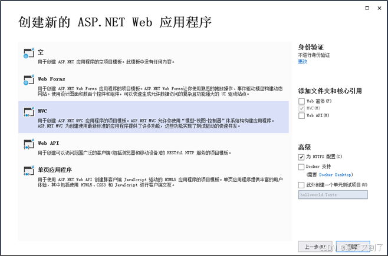388x256 pixels.
Task: Select the 空 template title
Action: tap(41, 52)
